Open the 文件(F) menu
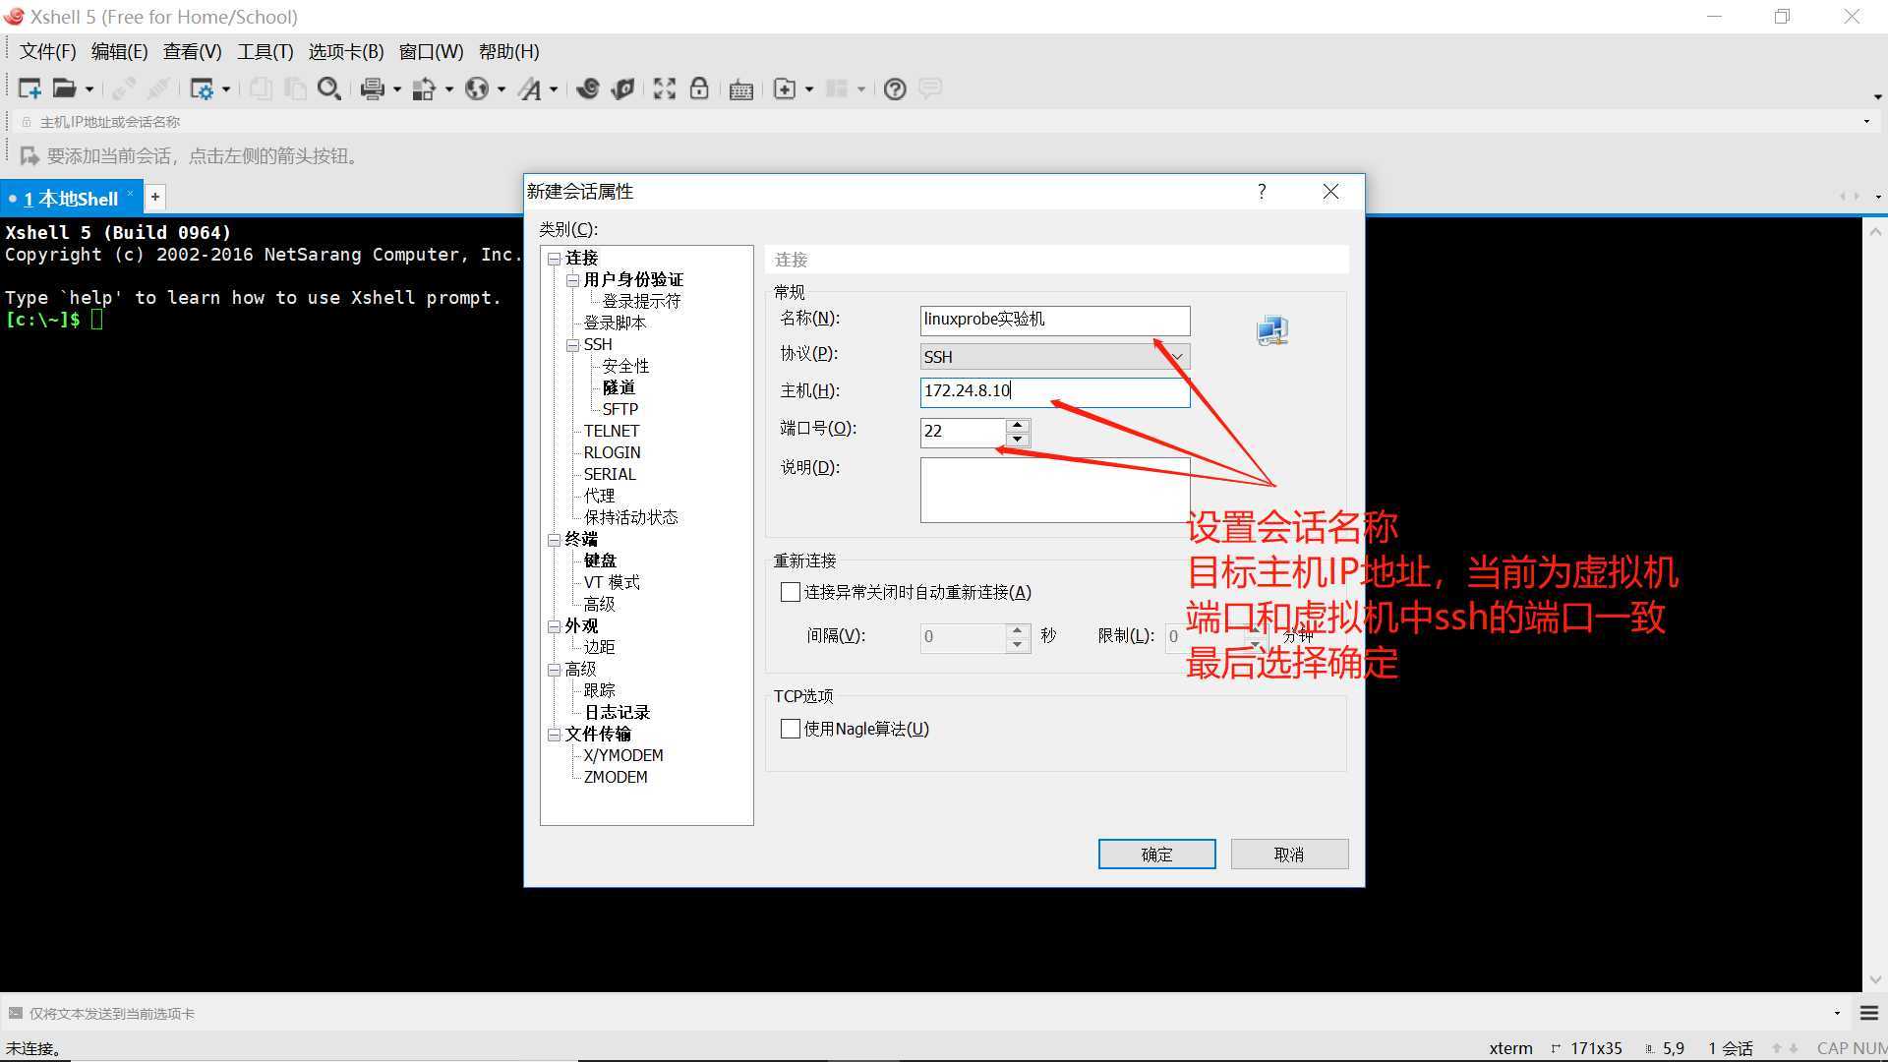1888x1062 pixels. click(x=47, y=52)
